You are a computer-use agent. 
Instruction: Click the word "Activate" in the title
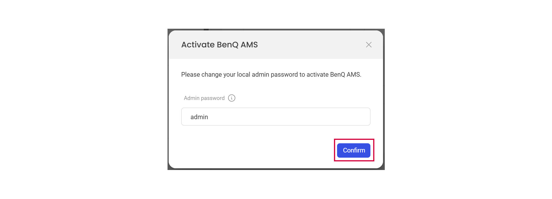[198, 45]
